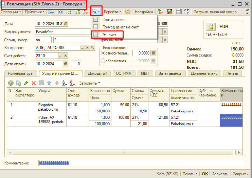Viewport: 252px width, 178px height.
Task: Open the Действия dropdown menu
Action: [35, 12]
